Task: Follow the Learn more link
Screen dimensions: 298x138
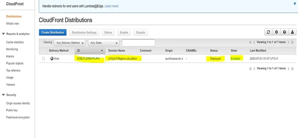Action: [111, 6]
